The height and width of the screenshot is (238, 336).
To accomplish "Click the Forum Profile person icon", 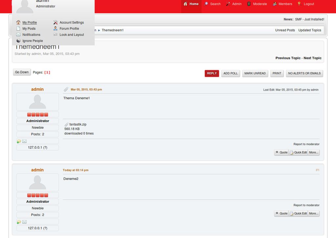I will [55, 28].
